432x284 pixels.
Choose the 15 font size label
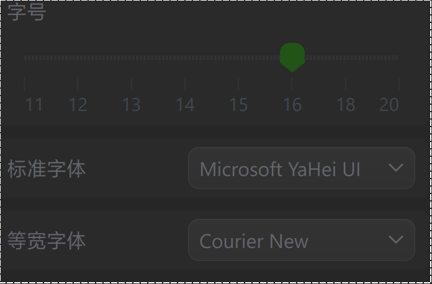[238, 104]
